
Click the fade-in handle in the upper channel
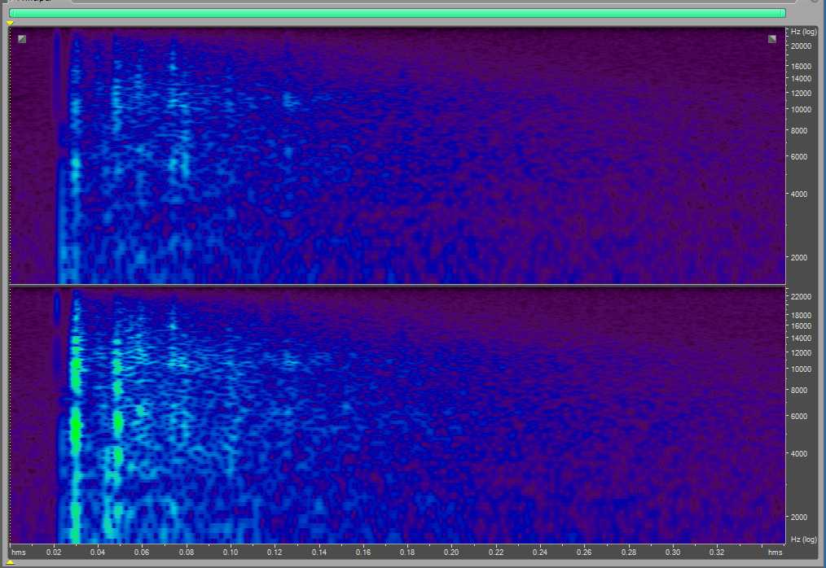[x=22, y=39]
